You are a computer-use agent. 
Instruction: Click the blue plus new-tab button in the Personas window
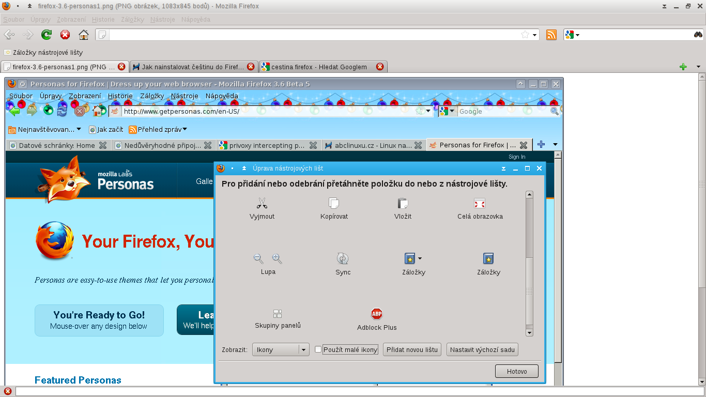(541, 145)
